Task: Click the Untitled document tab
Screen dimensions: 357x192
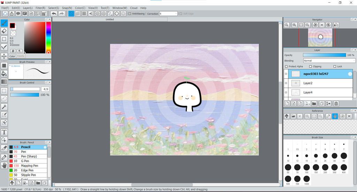Action: coord(110,19)
